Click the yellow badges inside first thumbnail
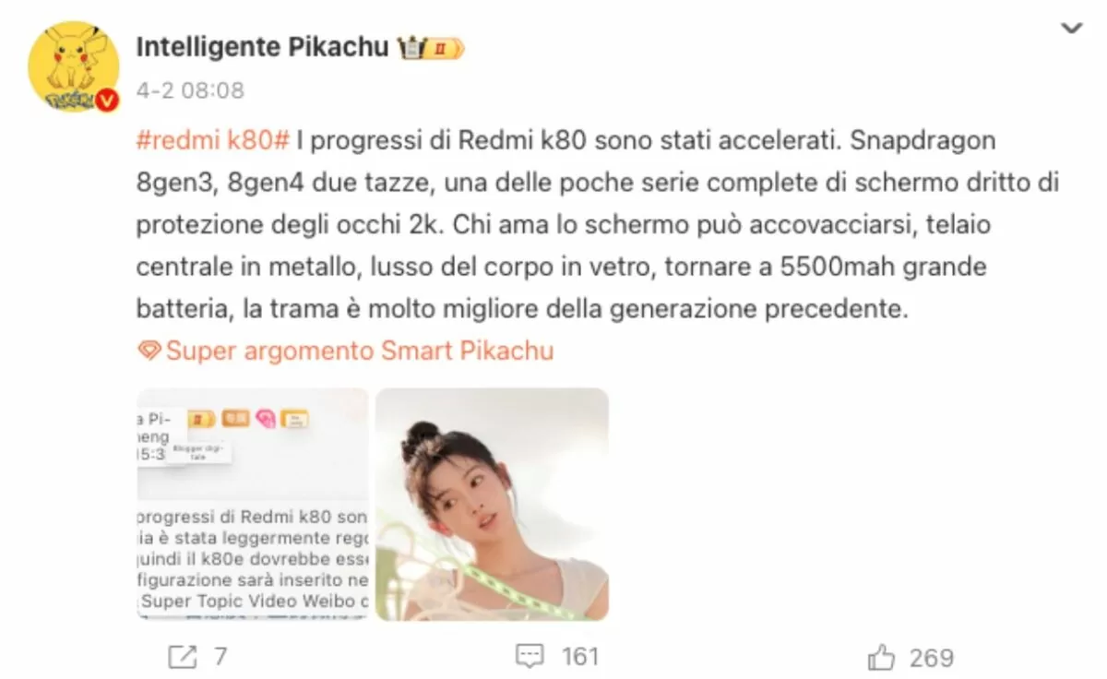The height and width of the screenshot is (679, 1107). [251, 419]
